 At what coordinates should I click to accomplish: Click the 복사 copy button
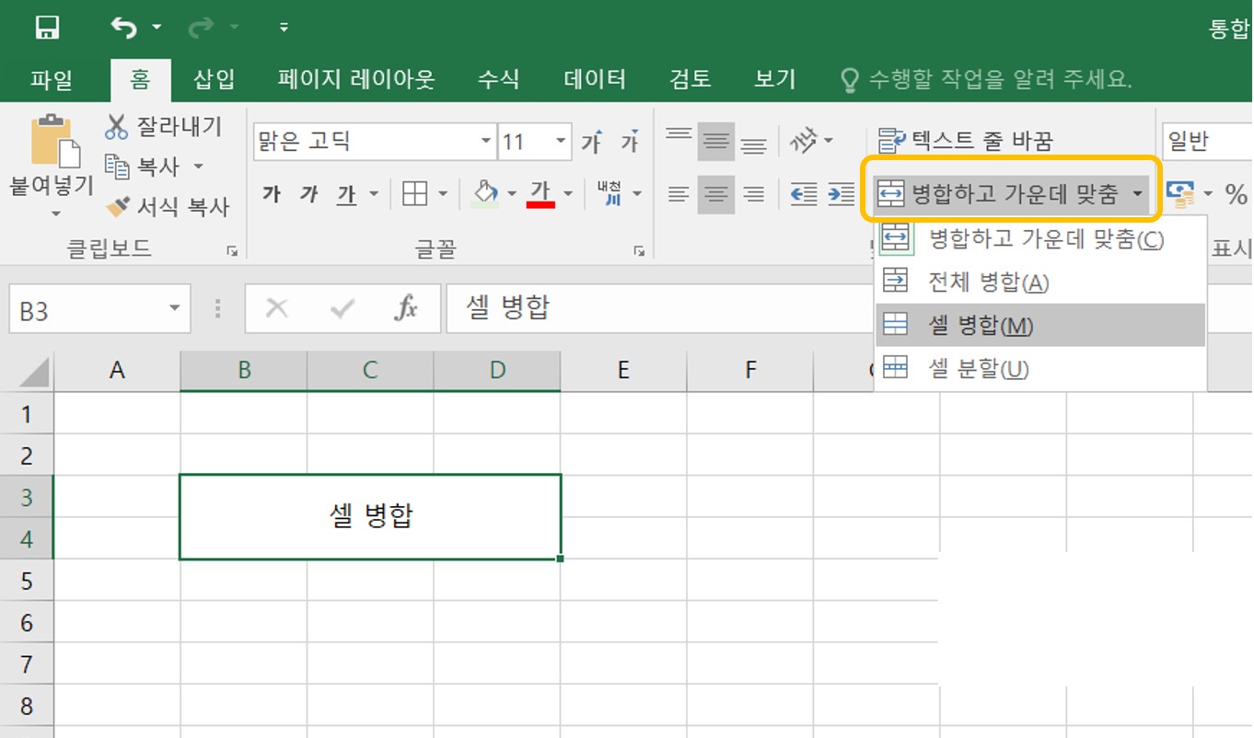pyautogui.click(x=144, y=167)
